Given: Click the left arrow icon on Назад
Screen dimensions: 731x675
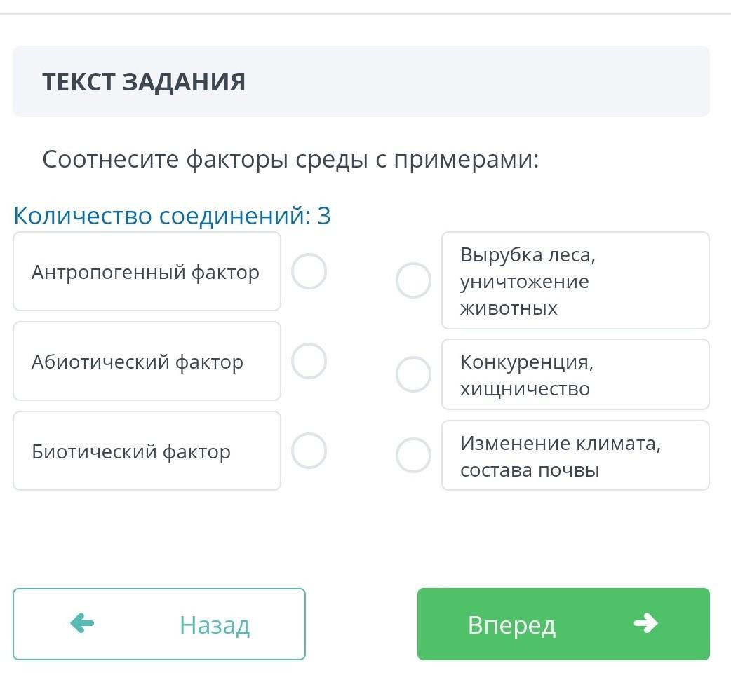Looking at the screenshot, I should (x=82, y=623).
